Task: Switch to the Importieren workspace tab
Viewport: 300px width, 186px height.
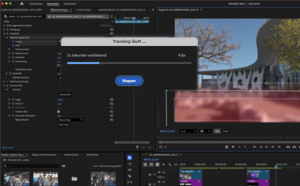Action: coord(36,4)
